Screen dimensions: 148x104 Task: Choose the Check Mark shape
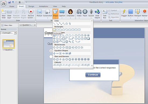[x=79, y=42]
